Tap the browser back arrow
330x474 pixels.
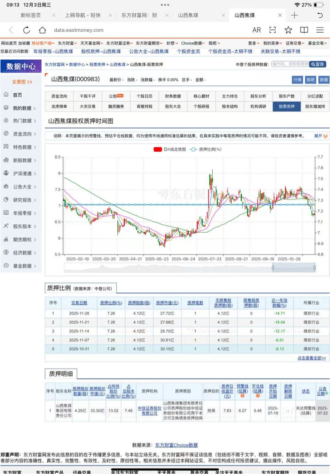[11, 30]
